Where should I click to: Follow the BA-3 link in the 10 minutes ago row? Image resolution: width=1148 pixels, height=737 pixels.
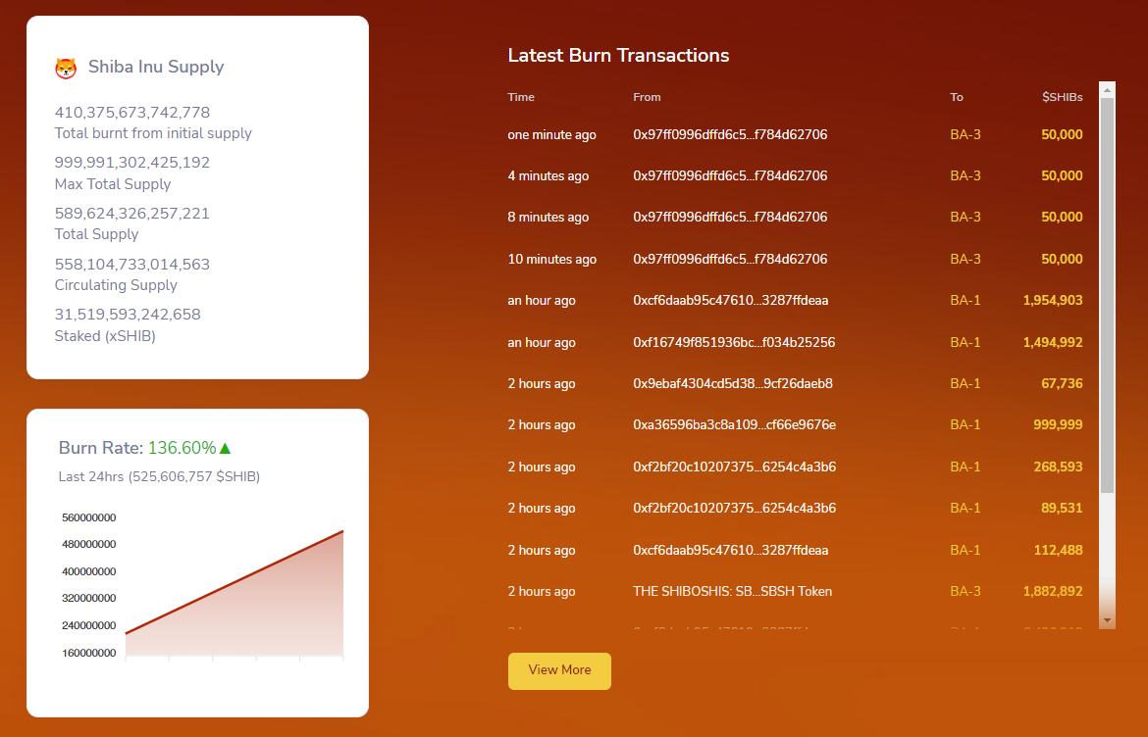[965, 259]
